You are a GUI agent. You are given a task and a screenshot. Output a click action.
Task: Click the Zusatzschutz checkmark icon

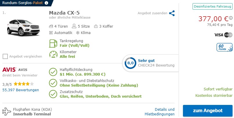53,94
